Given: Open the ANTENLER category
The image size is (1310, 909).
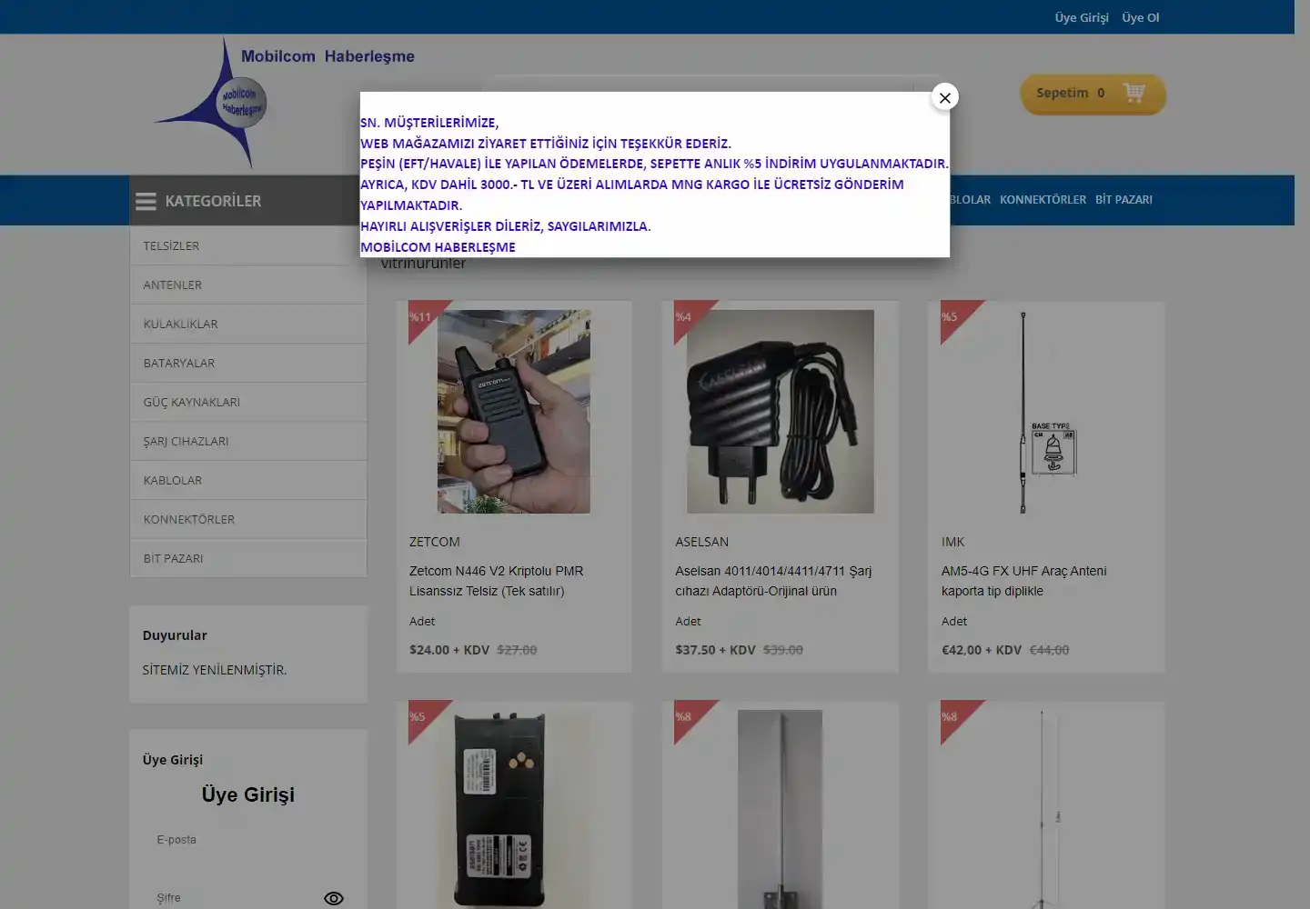Looking at the screenshot, I should tap(248, 285).
